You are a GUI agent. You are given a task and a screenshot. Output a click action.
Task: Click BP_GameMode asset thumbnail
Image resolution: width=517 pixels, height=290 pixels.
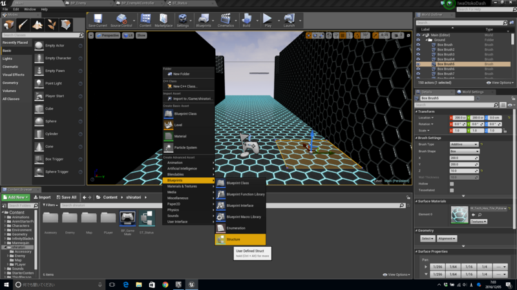click(x=127, y=218)
